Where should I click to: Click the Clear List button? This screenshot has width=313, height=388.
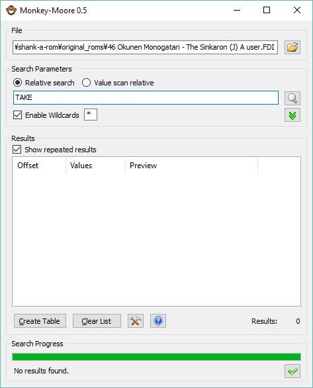click(x=97, y=321)
